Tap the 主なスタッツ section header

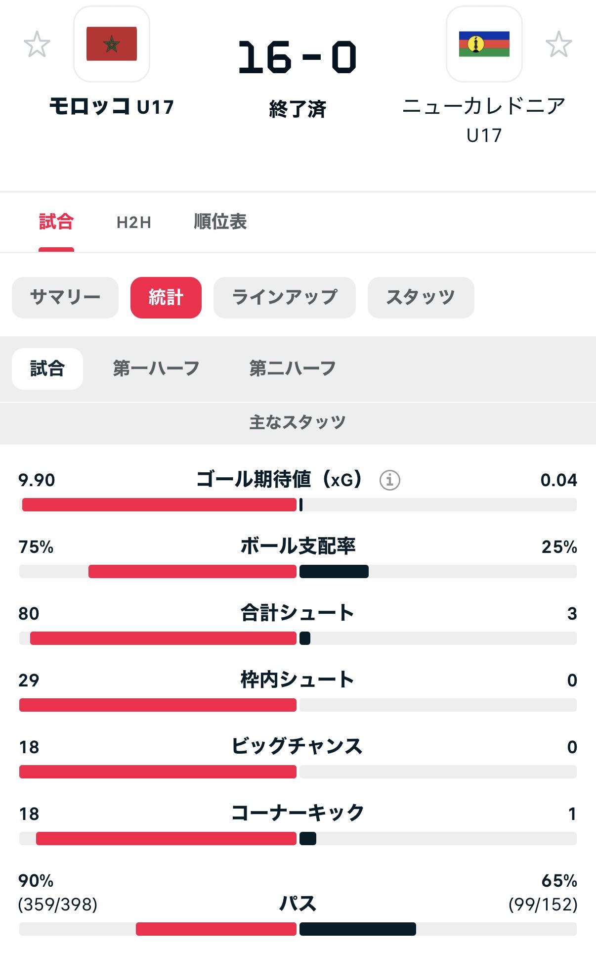(298, 422)
